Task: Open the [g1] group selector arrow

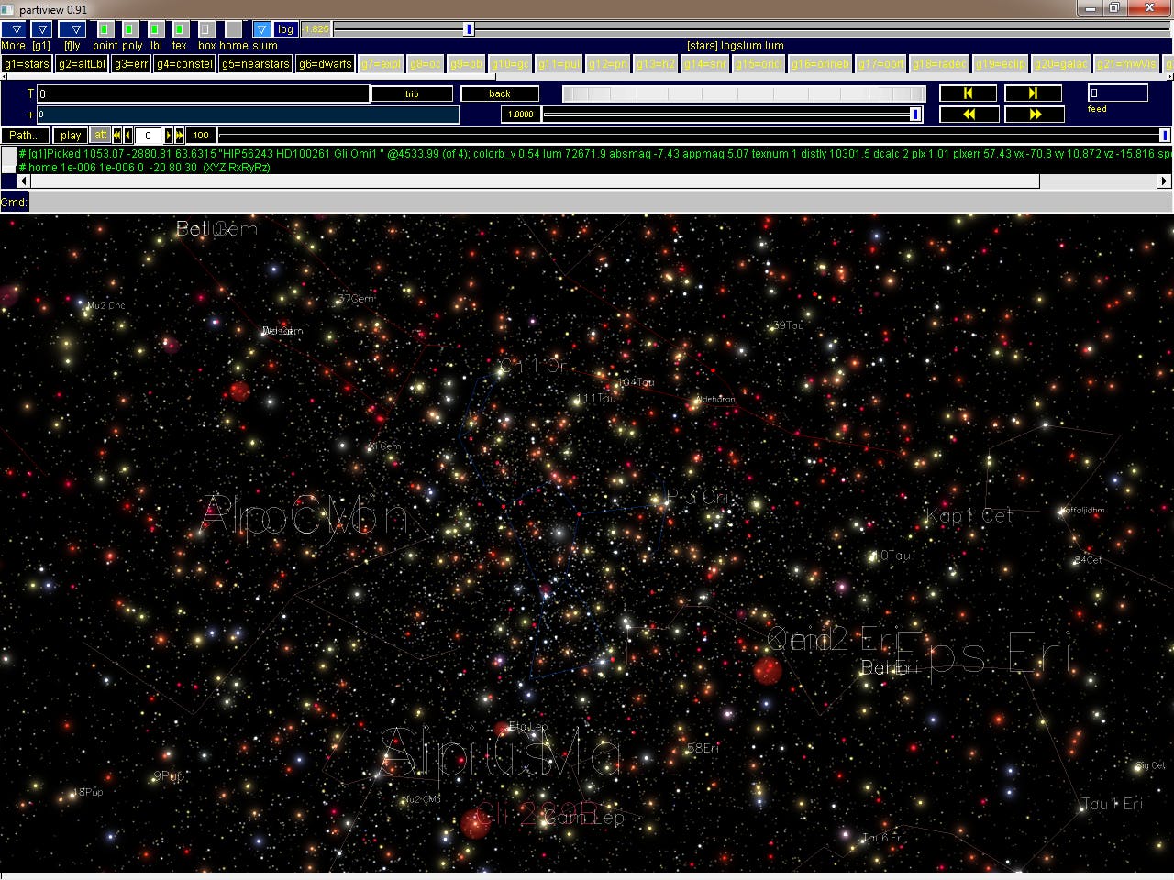Action: coord(41,28)
